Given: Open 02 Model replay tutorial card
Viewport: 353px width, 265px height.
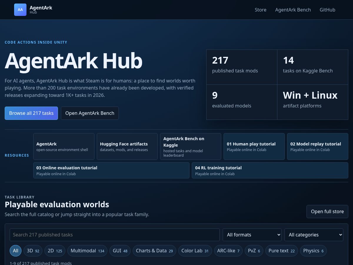Looking at the screenshot, I should (318, 147).
